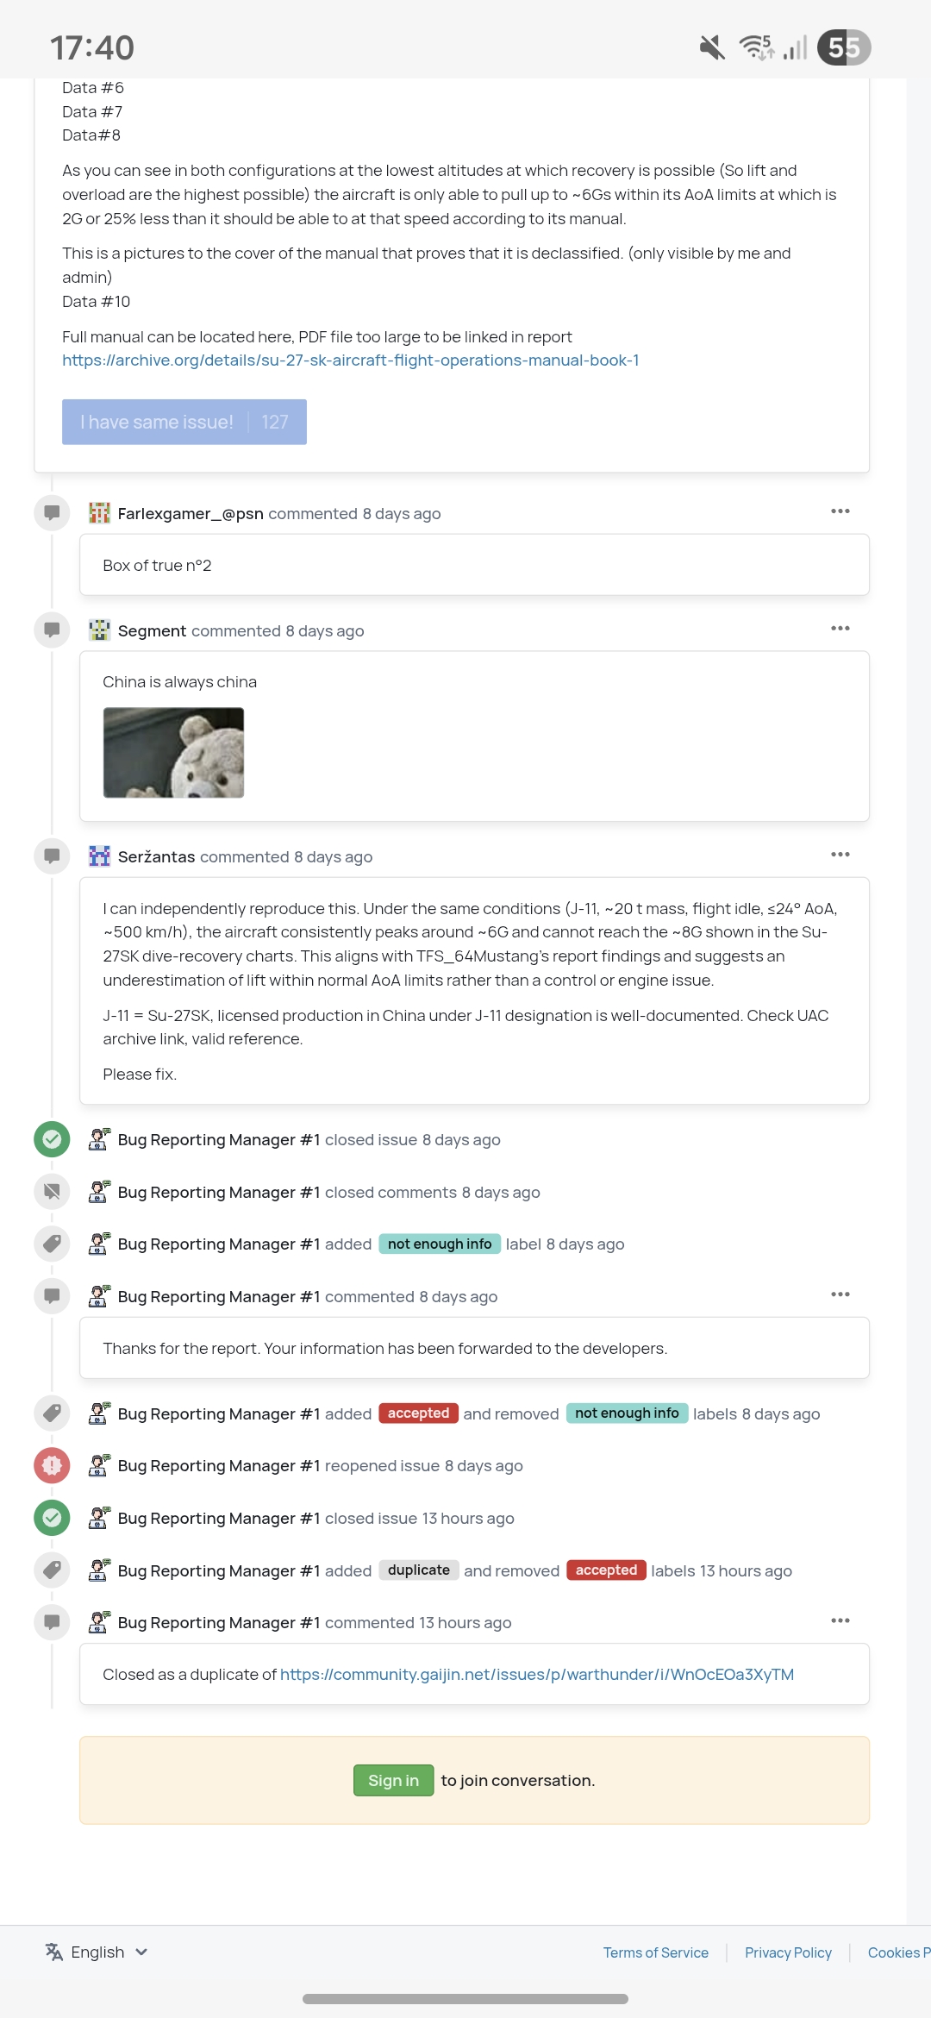Open the duplicate issue gaijin.net link

536,1674
